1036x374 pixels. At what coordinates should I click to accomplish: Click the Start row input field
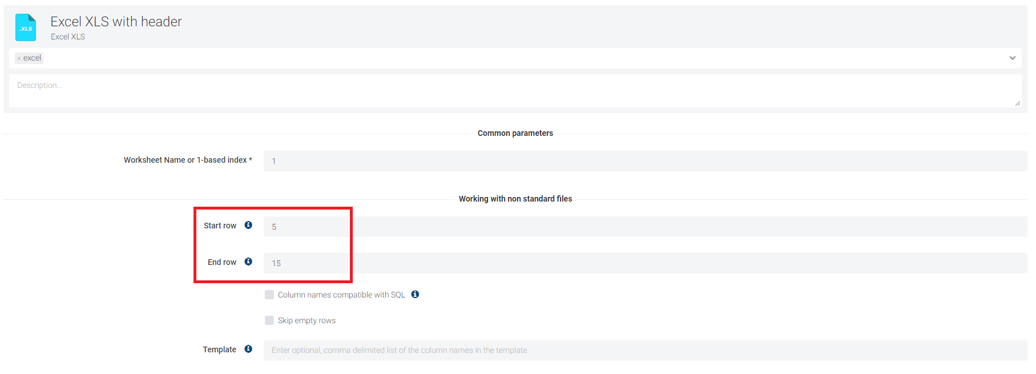[644, 227]
